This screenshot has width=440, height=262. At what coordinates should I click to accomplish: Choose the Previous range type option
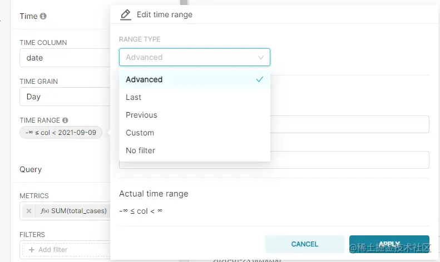[141, 115]
